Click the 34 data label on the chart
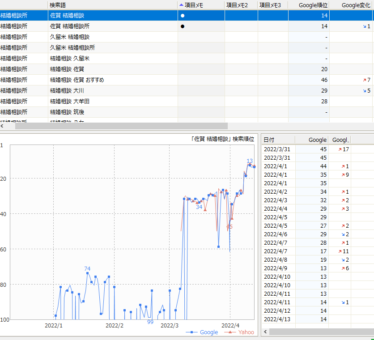The width and height of the screenshot is (374, 340). click(x=199, y=207)
